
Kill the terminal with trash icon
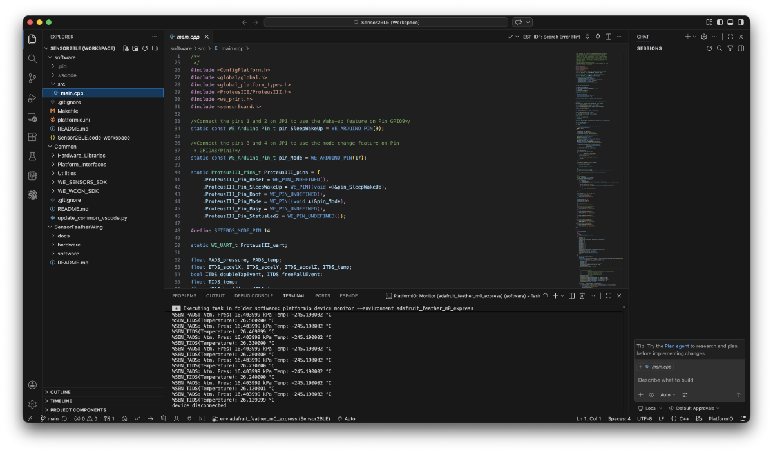click(582, 296)
